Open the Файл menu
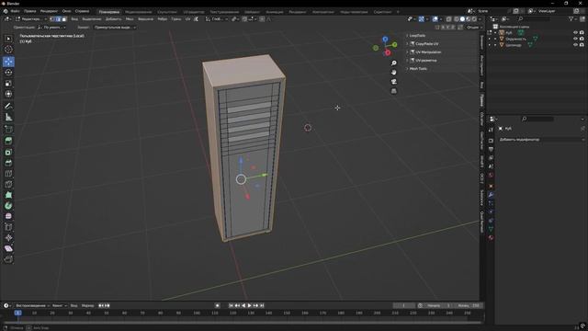 click(x=15, y=11)
